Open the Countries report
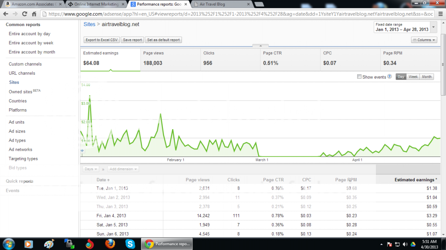The width and height of the screenshot is (446, 250). [17, 101]
